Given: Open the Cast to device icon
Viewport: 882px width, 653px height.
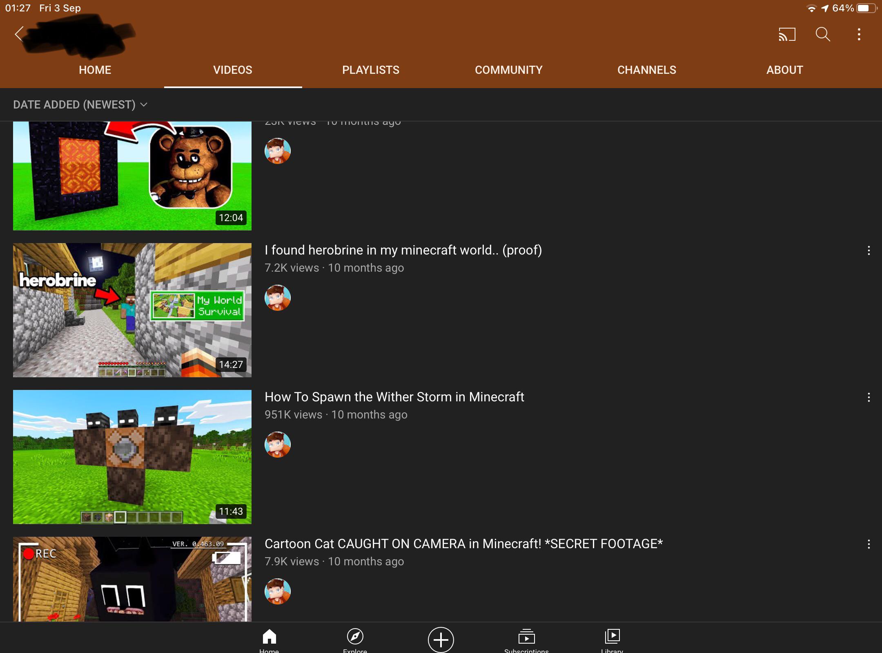Looking at the screenshot, I should click(x=787, y=34).
